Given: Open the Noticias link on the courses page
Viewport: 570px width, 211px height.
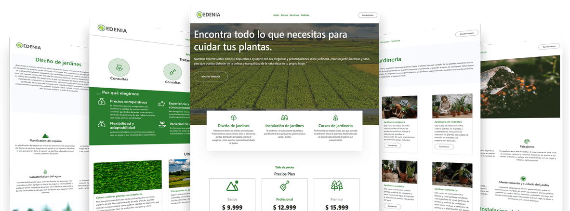Looking at the screenshot, I should 396,41.
